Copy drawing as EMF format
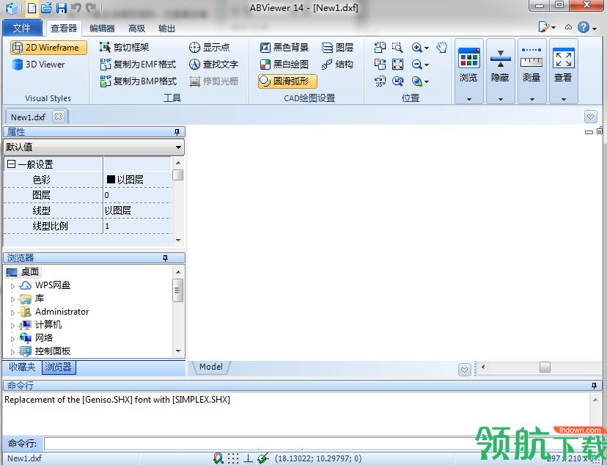 (x=138, y=65)
